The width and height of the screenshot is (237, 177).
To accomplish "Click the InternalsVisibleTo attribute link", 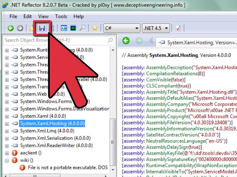I will pos(165,172).
